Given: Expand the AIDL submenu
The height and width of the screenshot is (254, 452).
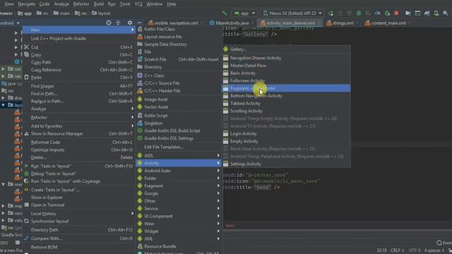Looking at the screenshot, I should point(218,155).
